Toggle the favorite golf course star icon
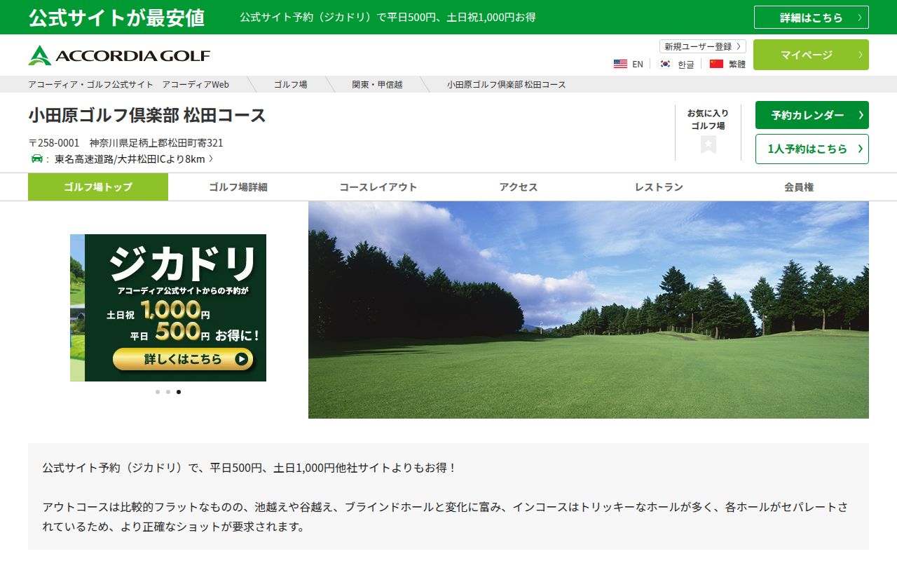 [708, 144]
